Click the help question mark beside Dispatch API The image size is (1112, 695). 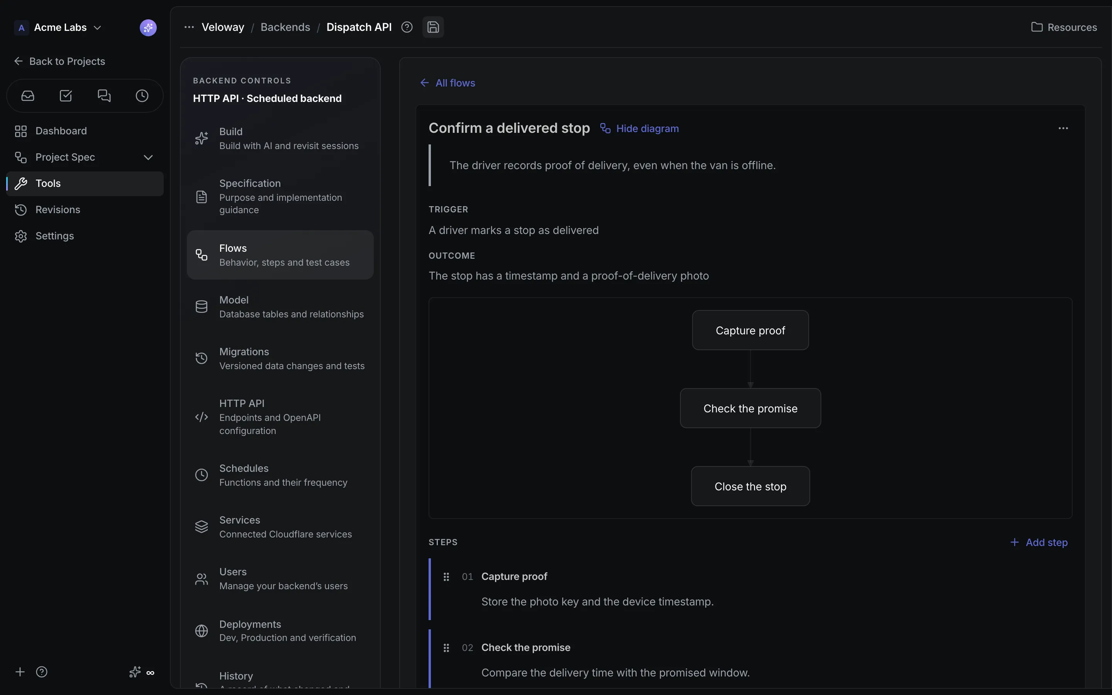407,27
